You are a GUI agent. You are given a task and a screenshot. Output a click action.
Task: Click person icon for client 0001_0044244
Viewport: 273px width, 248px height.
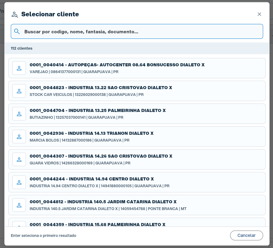pyautogui.click(x=19, y=182)
